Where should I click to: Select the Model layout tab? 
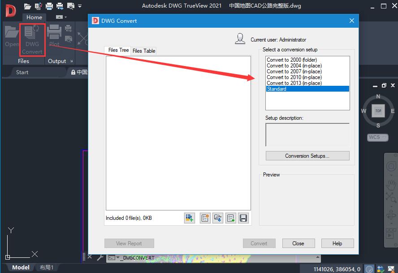(x=21, y=268)
